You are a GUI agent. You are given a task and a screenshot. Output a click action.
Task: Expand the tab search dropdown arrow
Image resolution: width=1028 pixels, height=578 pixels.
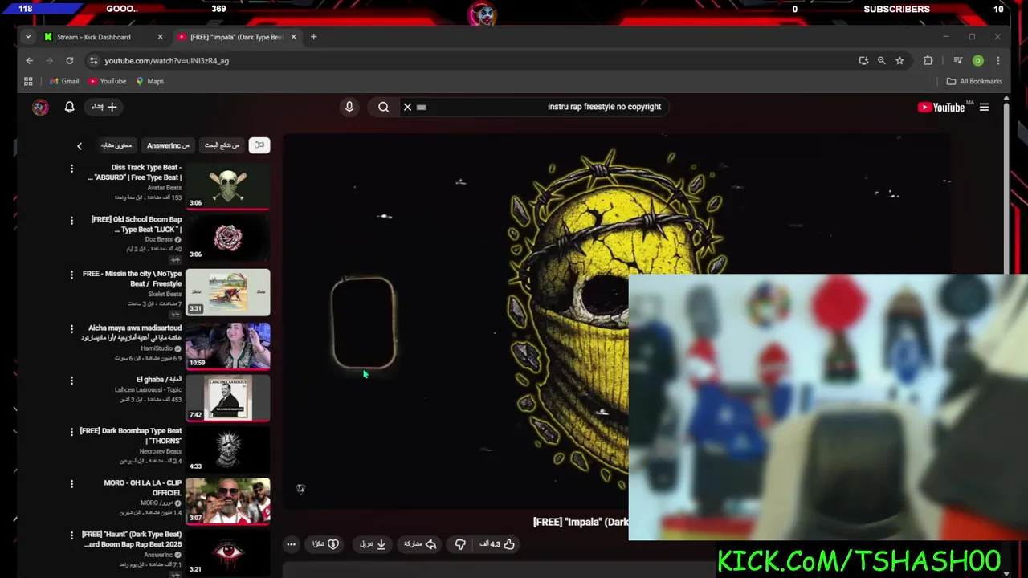28,37
